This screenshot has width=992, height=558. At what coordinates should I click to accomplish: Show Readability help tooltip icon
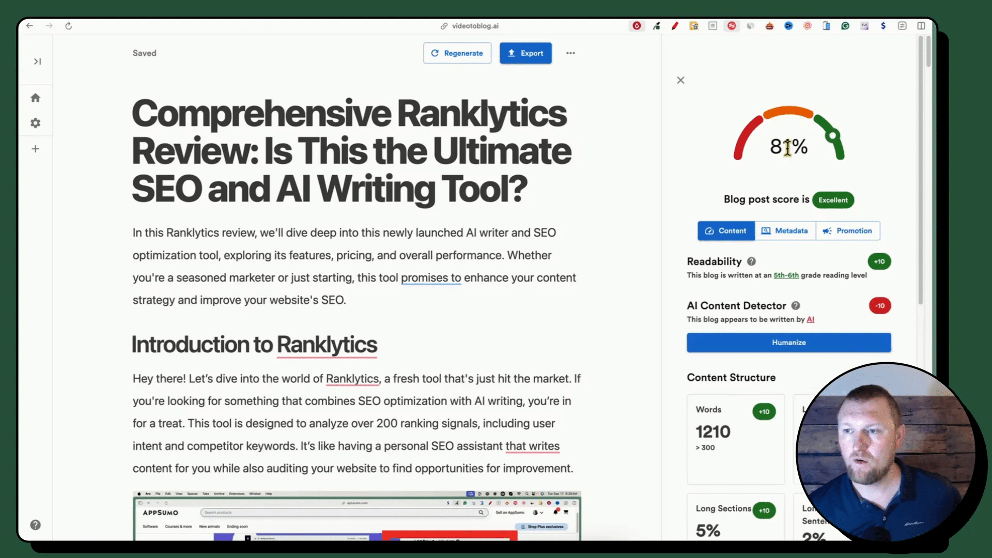click(751, 261)
